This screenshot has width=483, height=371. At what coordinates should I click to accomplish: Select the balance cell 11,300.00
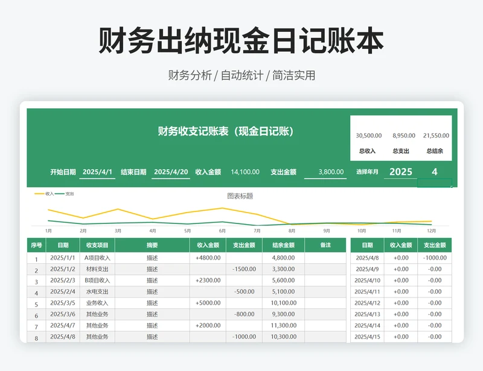point(283,325)
